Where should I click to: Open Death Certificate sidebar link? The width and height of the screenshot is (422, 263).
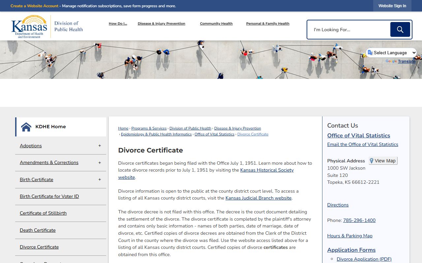pos(38,230)
